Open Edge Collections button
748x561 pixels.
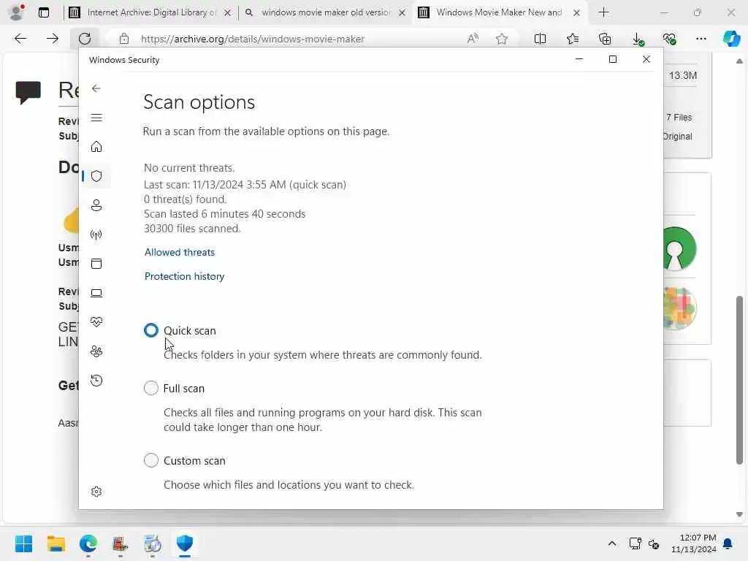click(605, 39)
